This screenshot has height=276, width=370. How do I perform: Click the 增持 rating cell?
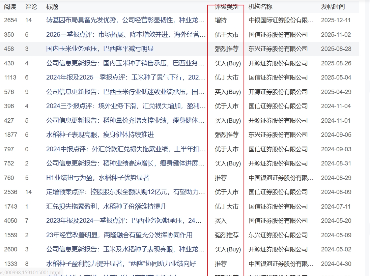point(221,20)
